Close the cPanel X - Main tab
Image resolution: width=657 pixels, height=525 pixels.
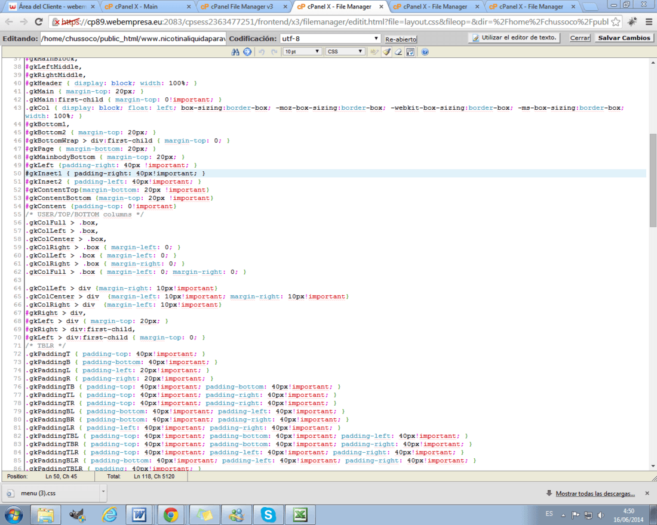click(x=189, y=7)
